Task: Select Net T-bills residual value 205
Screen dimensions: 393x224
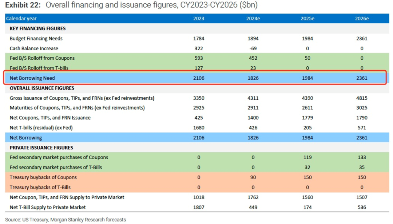Action: pos(307,128)
